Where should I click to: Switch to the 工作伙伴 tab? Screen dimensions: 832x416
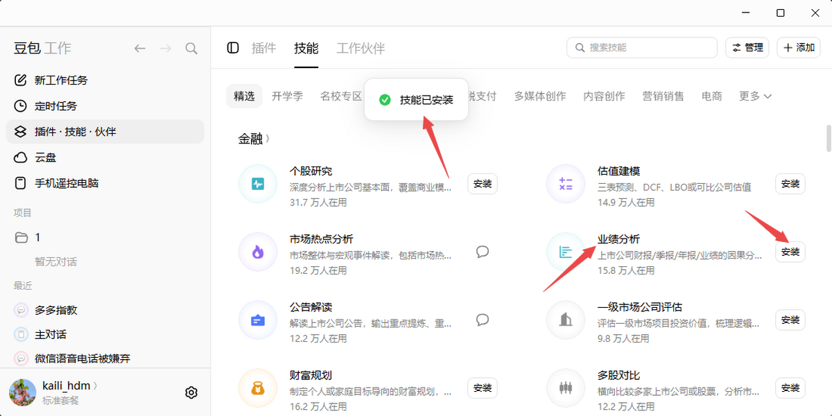point(361,48)
